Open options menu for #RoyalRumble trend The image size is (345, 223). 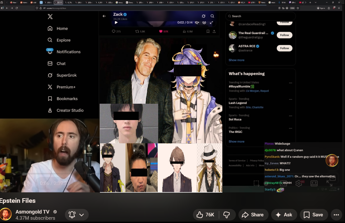pyautogui.click(x=290, y=83)
